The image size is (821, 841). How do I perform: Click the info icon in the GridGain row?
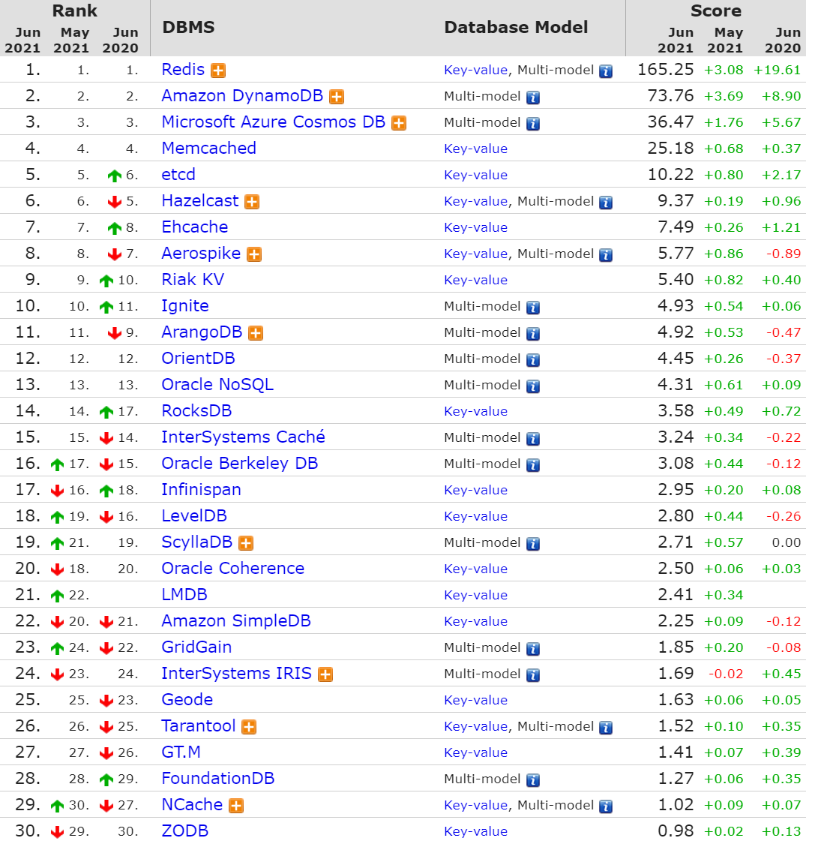[532, 650]
